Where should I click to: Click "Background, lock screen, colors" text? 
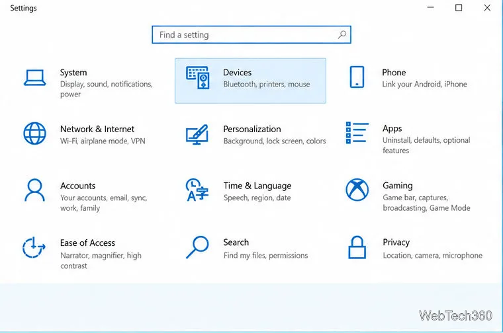275,141
